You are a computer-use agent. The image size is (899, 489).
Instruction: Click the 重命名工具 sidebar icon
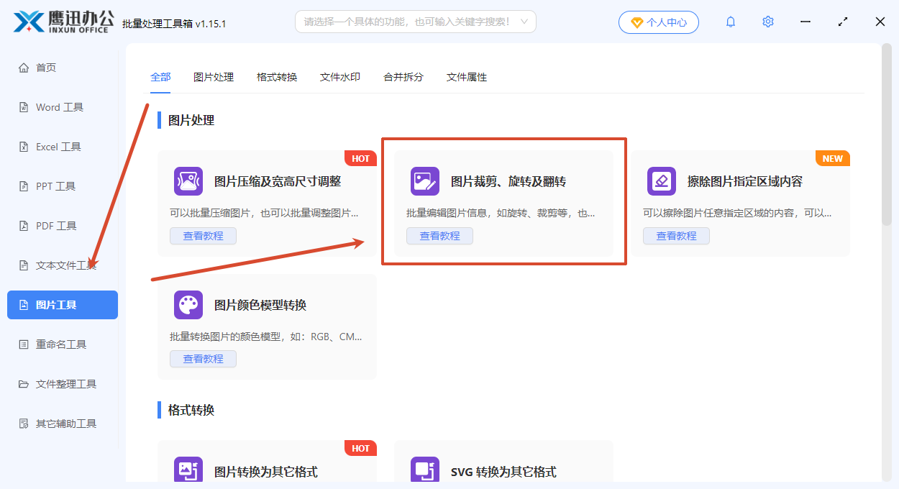(23, 344)
